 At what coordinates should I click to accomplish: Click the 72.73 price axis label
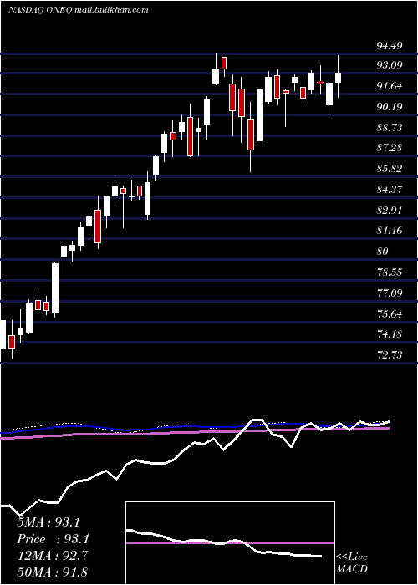[390, 355]
